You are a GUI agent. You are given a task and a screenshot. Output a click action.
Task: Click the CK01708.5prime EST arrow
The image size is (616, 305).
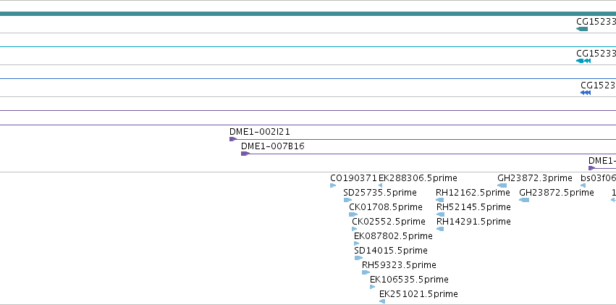point(353,214)
